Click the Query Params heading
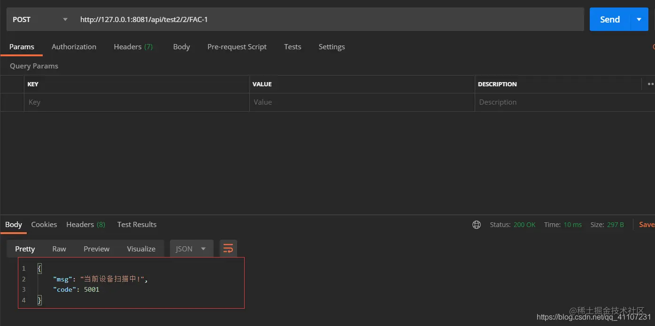 [34, 66]
